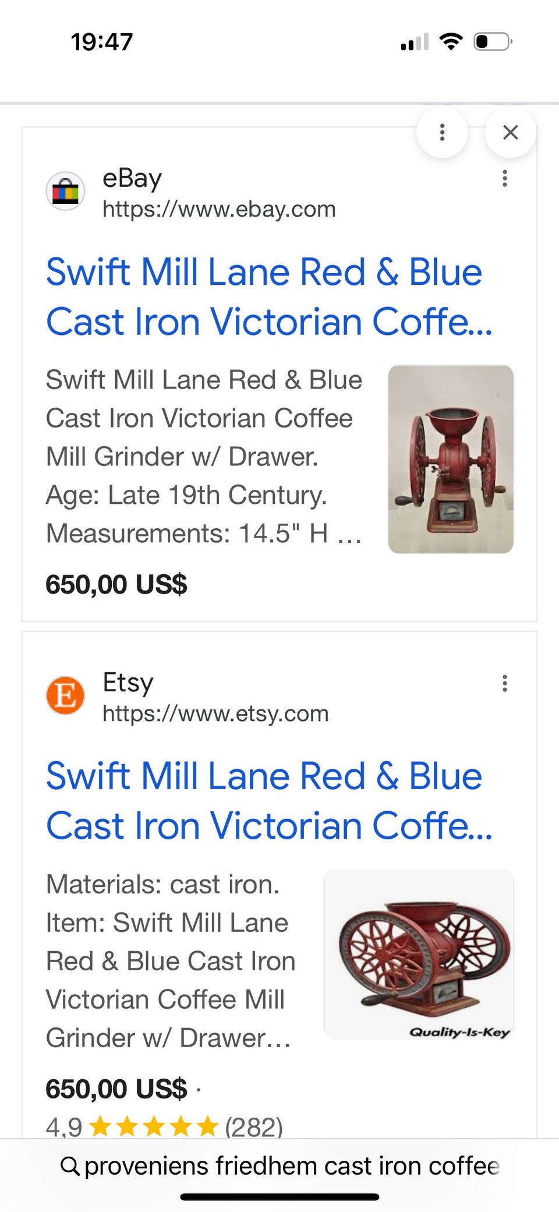Close the results overlay with the X

pos(510,133)
